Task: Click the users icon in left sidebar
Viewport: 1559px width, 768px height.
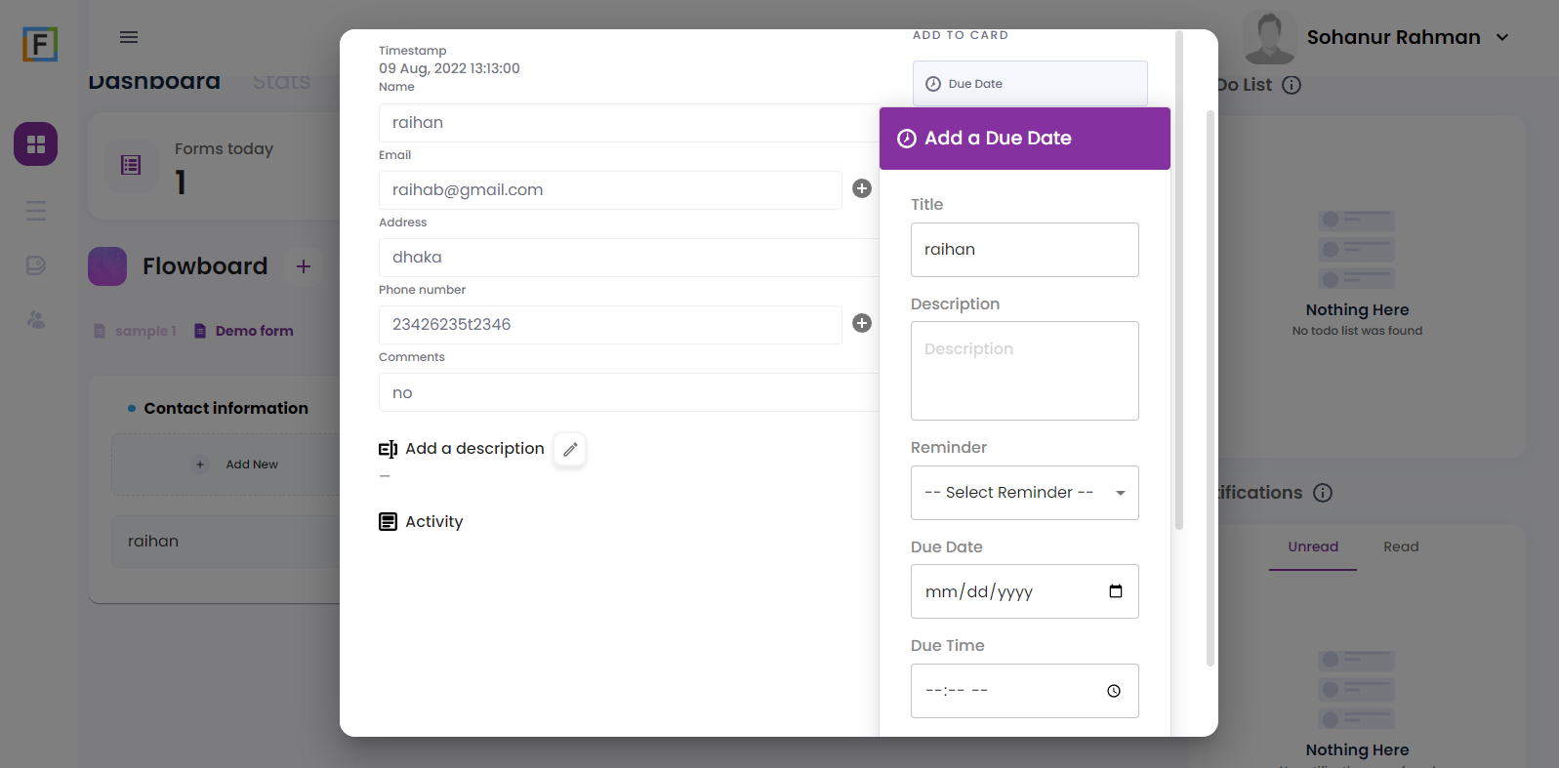Action: 36,319
